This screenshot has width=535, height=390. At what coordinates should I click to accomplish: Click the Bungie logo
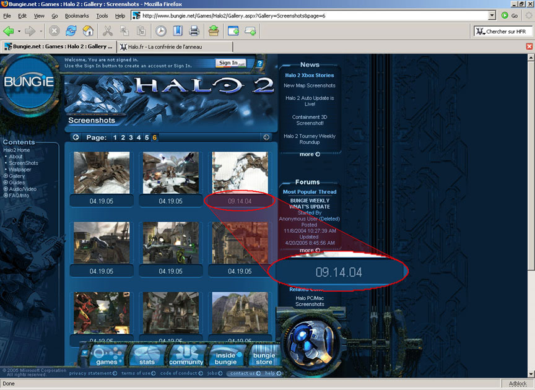pos(29,83)
